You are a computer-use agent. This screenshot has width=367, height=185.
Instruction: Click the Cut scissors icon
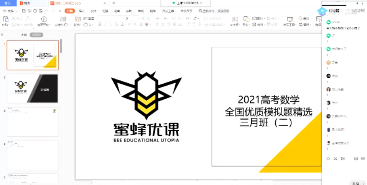(13, 19)
